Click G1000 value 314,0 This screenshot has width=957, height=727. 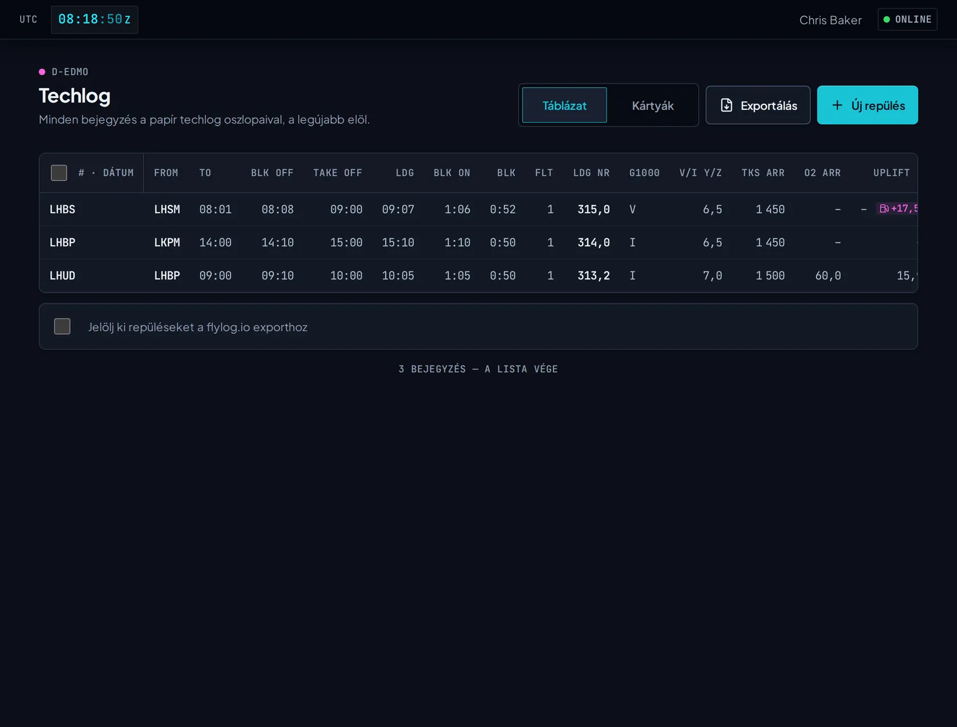point(593,243)
